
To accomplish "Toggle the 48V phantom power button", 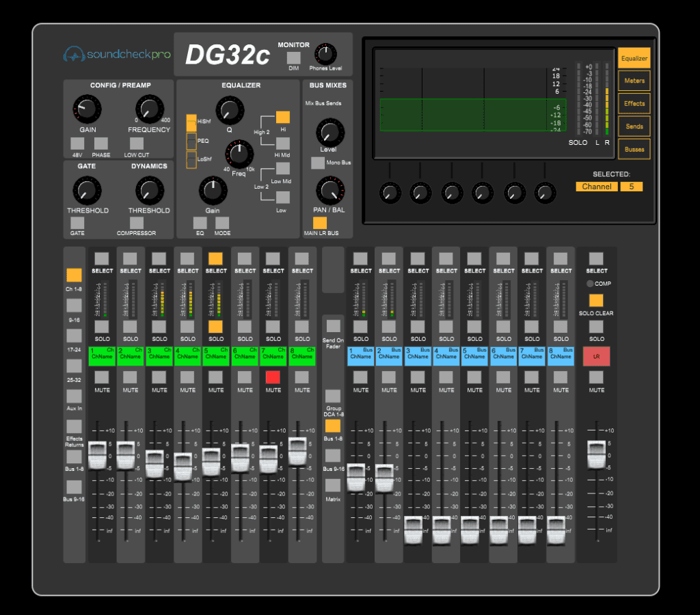I will pyautogui.click(x=77, y=143).
